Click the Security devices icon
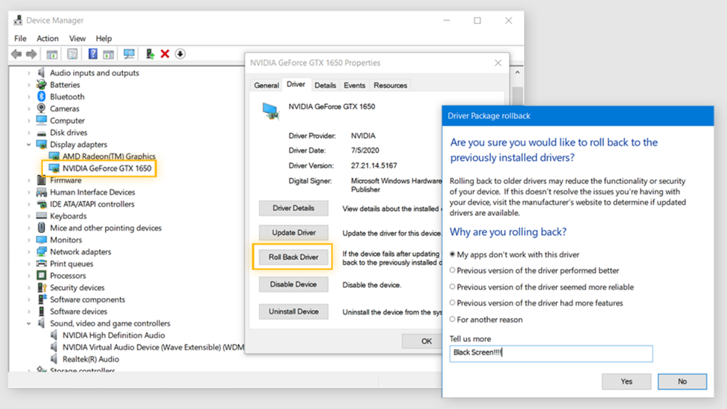 42,287
